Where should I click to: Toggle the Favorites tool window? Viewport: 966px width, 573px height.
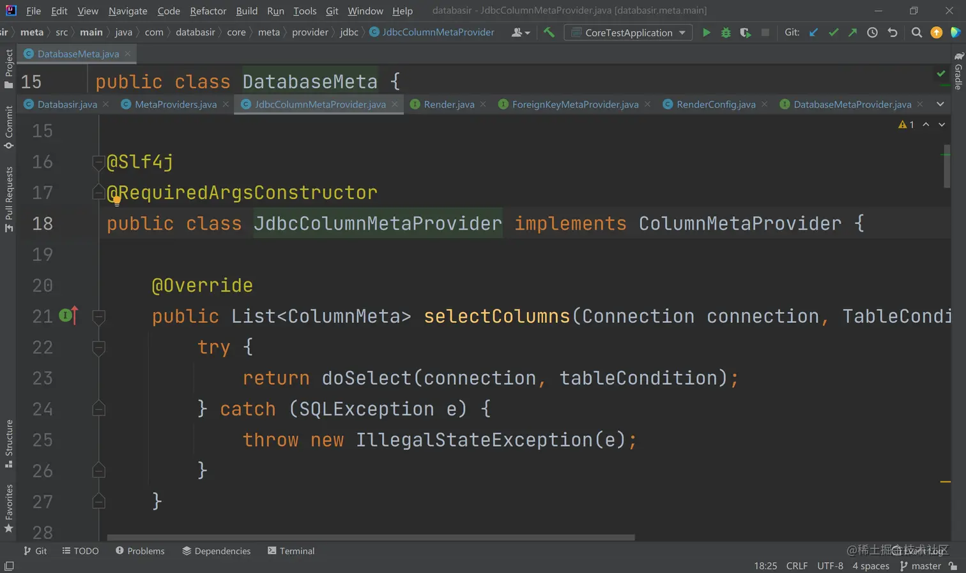pos(9,509)
